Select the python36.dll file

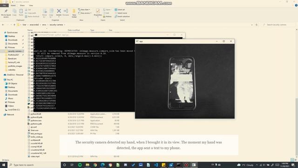click(x=36, y=114)
